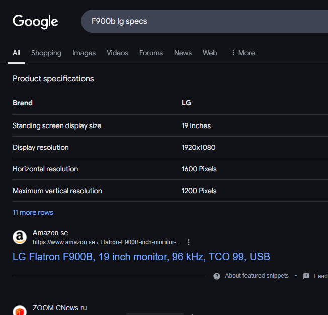328x315 pixels.
Task: Switch to the Images tab
Action: click(84, 53)
